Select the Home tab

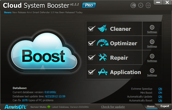151,106
